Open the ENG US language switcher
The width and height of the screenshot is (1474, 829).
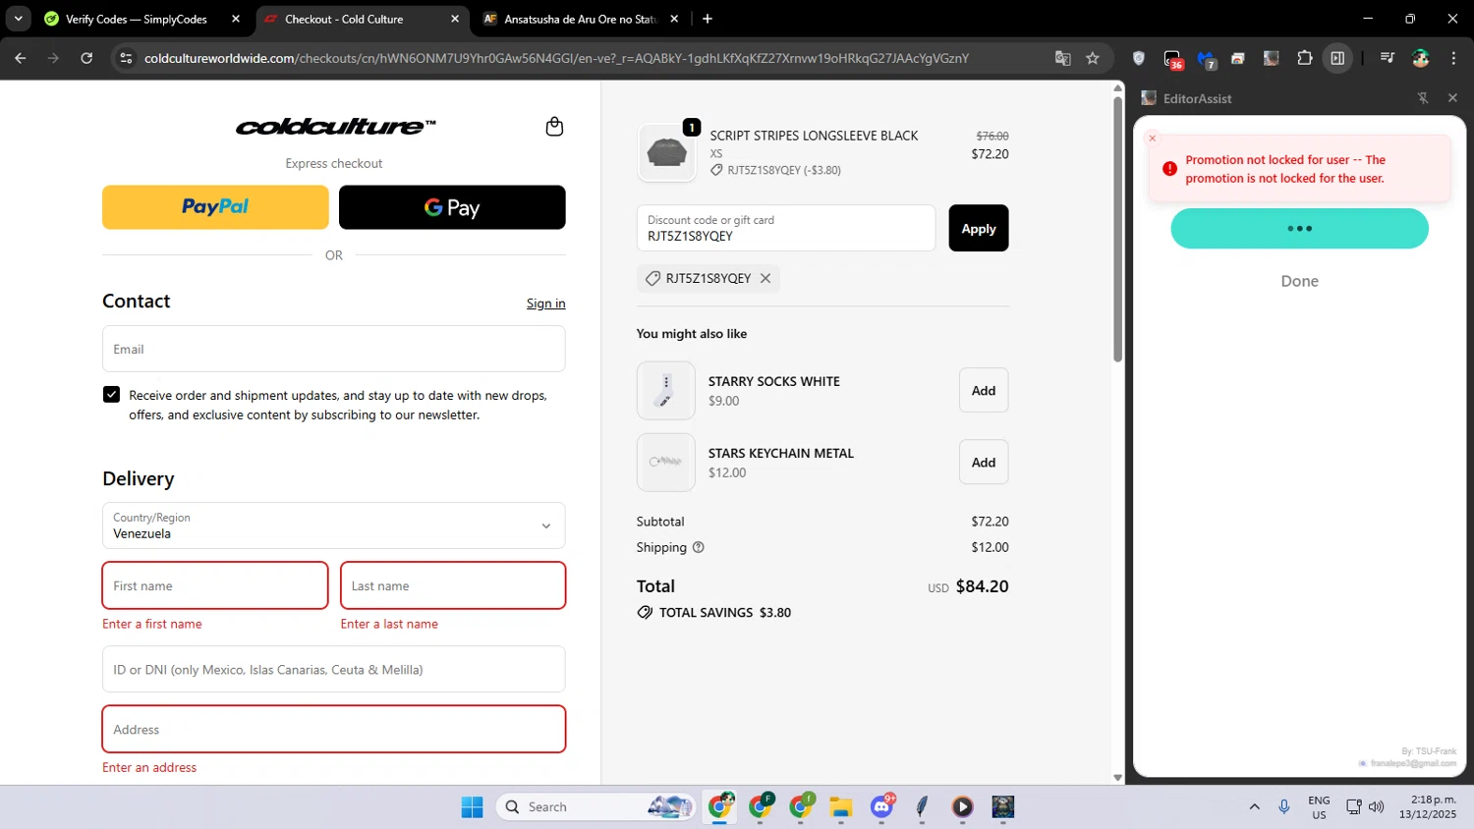click(1319, 806)
